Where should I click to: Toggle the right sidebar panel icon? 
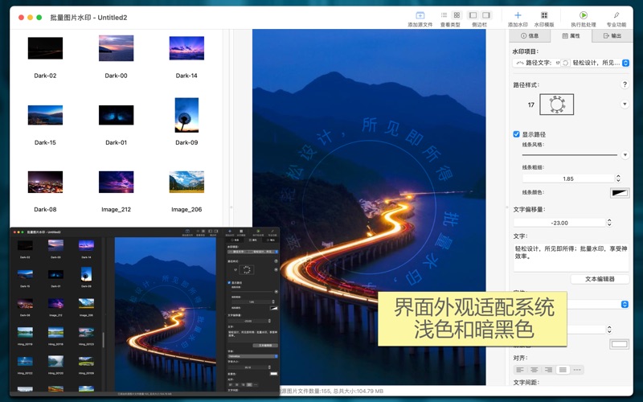[486, 15]
